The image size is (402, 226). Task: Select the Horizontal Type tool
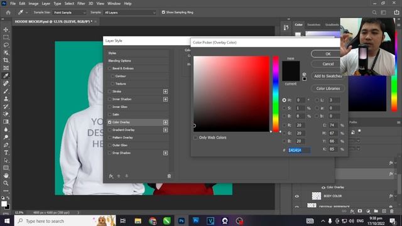click(x=6, y=153)
